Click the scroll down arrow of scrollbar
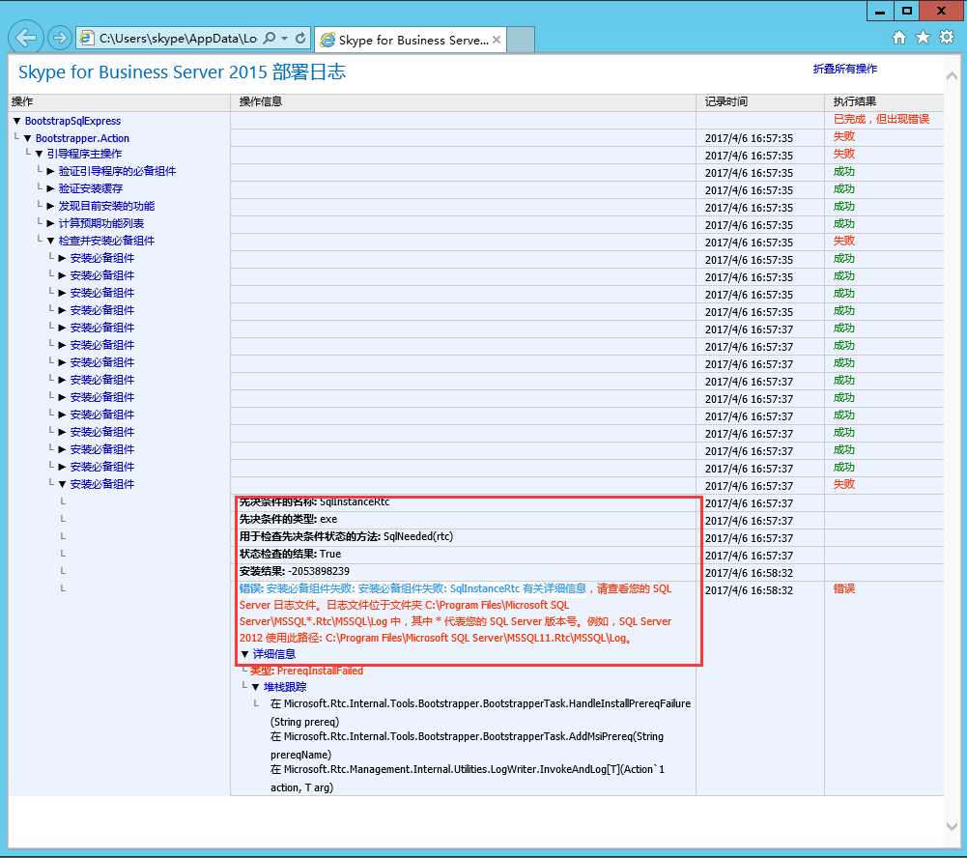Viewport: 967px width, 858px height. coord(952,826)
